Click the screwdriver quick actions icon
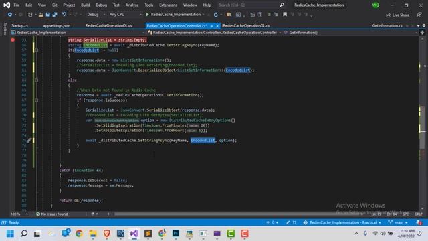Image resolution: width=428 pixels, height=241 pixels. click(29, 140)
